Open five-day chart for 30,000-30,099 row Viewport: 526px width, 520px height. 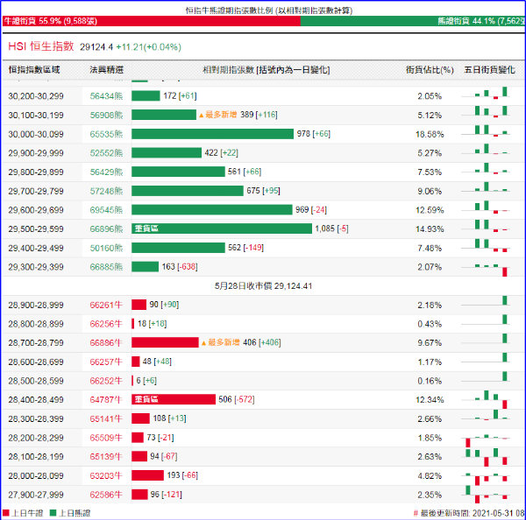pyautogui.click(x=486, y=130)
